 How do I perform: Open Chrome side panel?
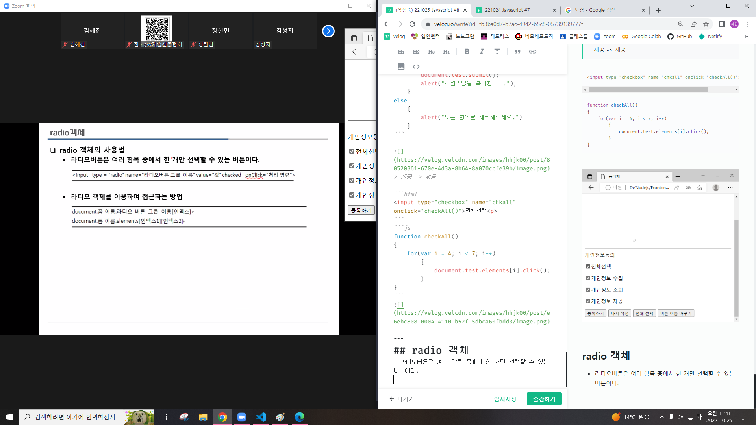pyautogui.click(x=721, y=24)
